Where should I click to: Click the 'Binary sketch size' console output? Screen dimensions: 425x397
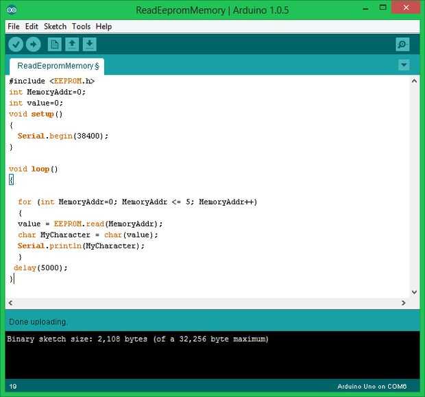click(x=138, y=339)
